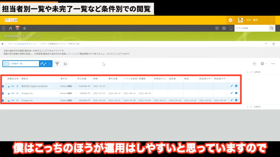
Task: Delete the Digital SouthEast record
Action: 236,86
